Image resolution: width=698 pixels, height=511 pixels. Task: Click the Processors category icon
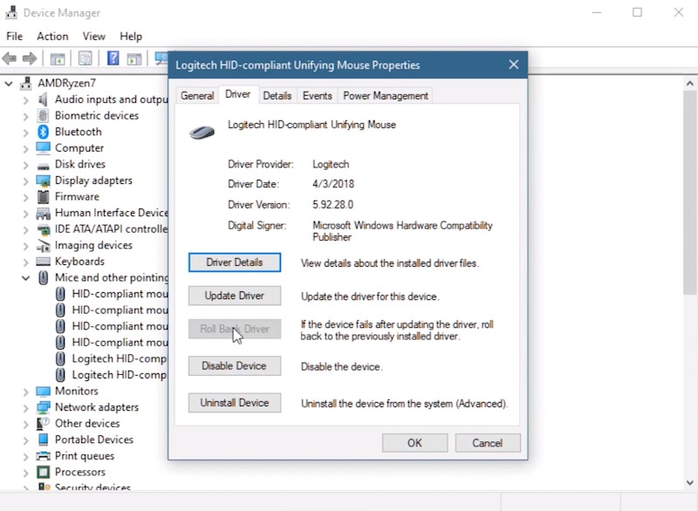[43, 472]
